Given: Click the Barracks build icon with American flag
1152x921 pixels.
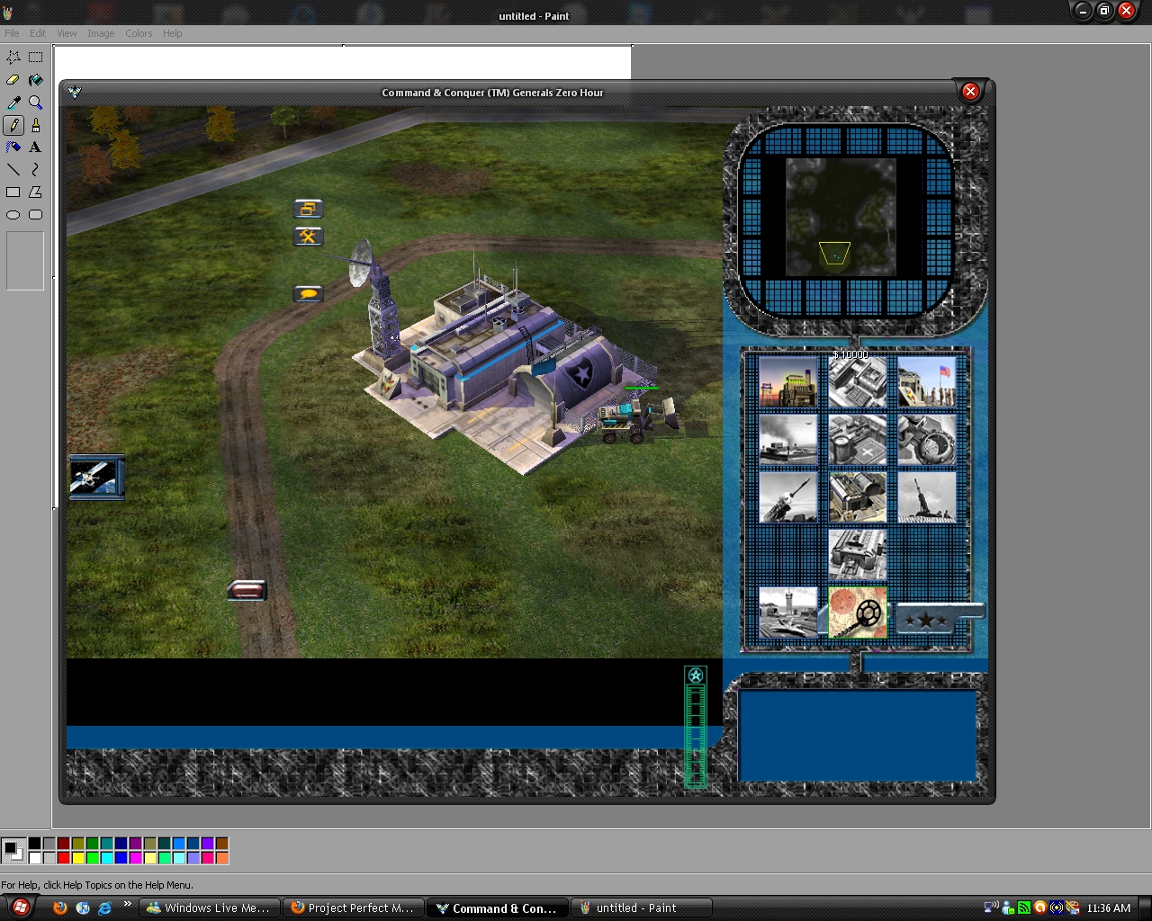Looking at the screenshot, I should coord(926,382).
